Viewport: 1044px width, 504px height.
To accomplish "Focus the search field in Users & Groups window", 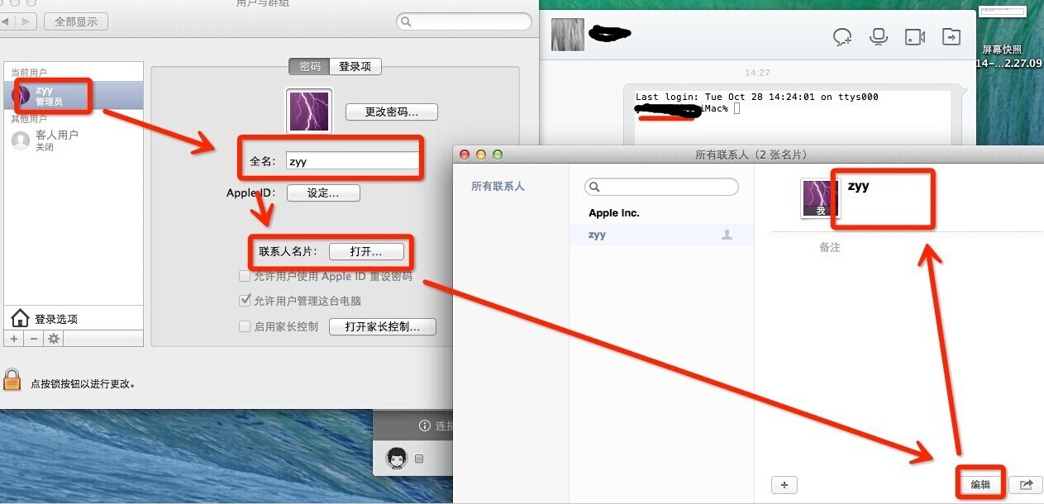I will [464, 21].
